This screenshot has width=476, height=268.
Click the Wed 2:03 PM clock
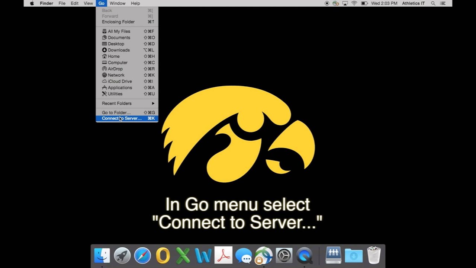coord(384,3)
